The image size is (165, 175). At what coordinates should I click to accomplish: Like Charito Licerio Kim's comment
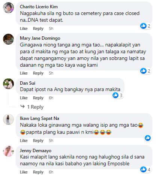pos(24,28)
